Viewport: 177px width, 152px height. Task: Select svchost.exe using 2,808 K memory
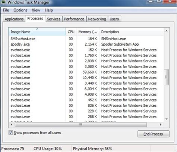[x=86, y=61]
